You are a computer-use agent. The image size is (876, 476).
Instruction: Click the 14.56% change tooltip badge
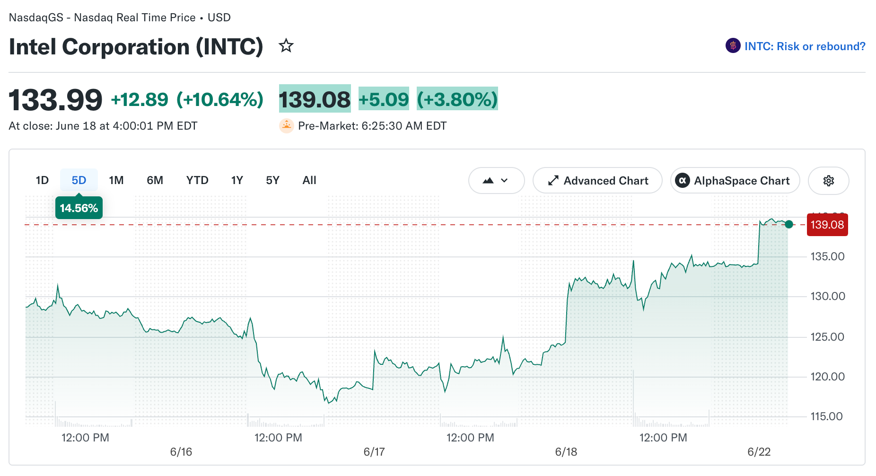(79, 208)
